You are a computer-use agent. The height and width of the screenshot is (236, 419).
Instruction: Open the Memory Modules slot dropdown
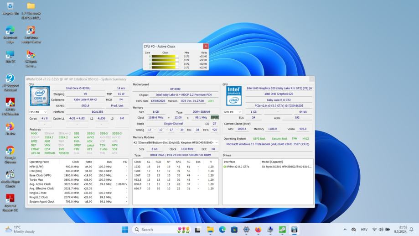[176, 142]
